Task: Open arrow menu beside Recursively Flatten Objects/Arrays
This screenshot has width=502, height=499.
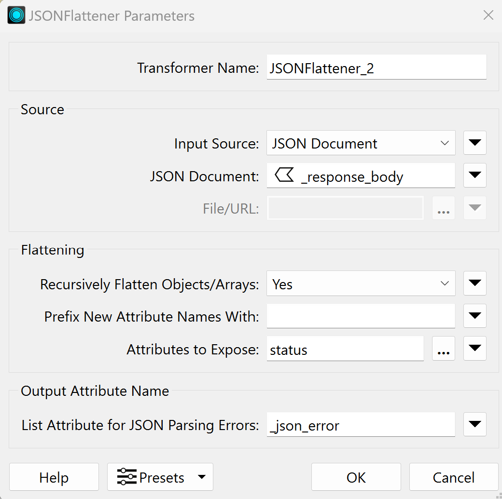Action: (474, 284)
